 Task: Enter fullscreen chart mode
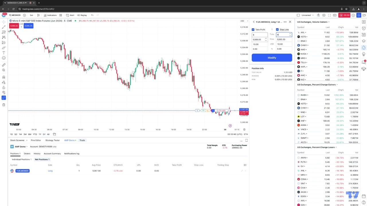329,15
